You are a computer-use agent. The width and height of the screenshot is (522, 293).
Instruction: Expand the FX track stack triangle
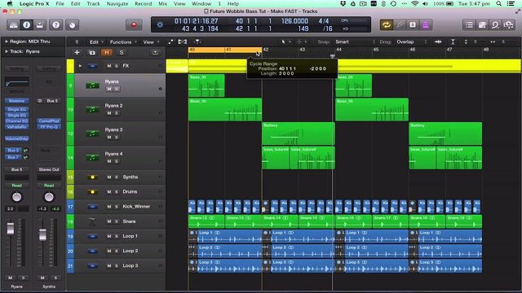(x=80, y=66)
